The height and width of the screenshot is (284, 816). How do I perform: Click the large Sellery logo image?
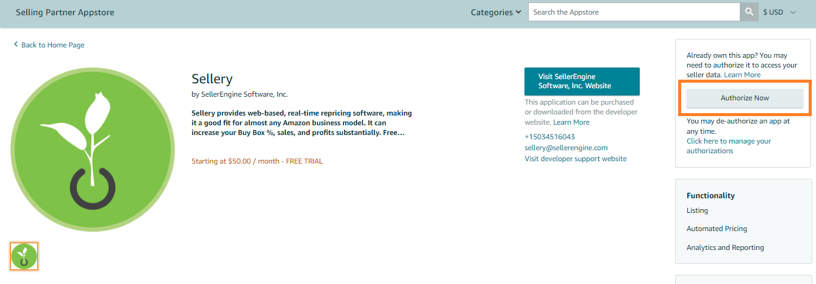point(92,150)
